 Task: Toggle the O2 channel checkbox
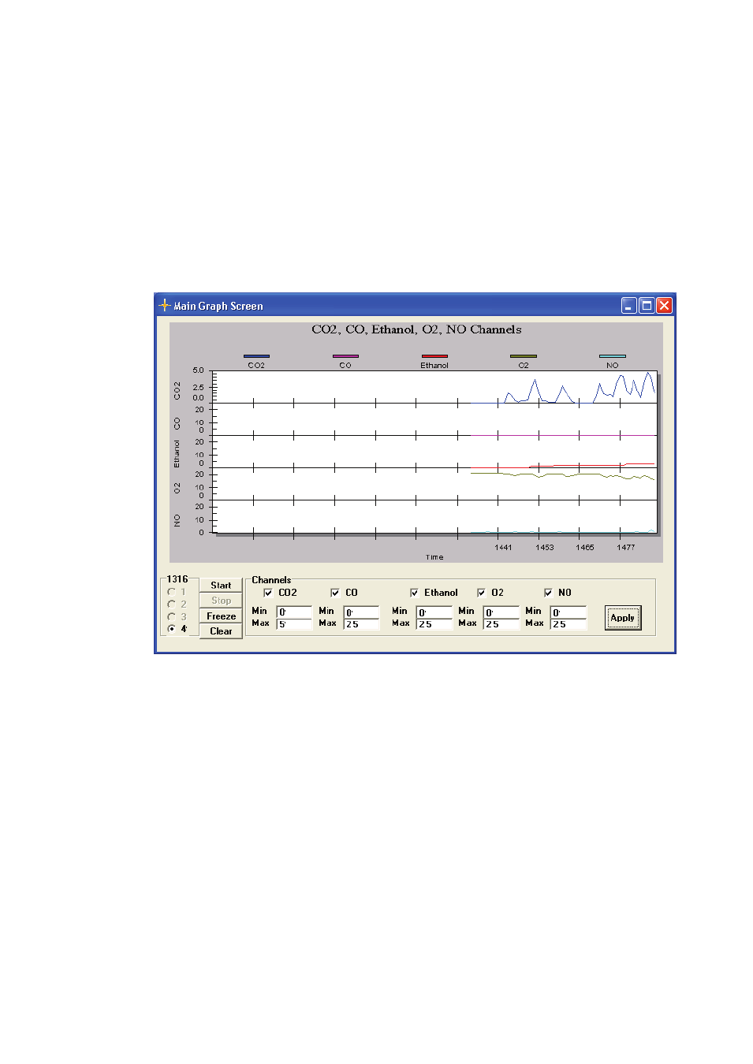(x=481, y=593)
